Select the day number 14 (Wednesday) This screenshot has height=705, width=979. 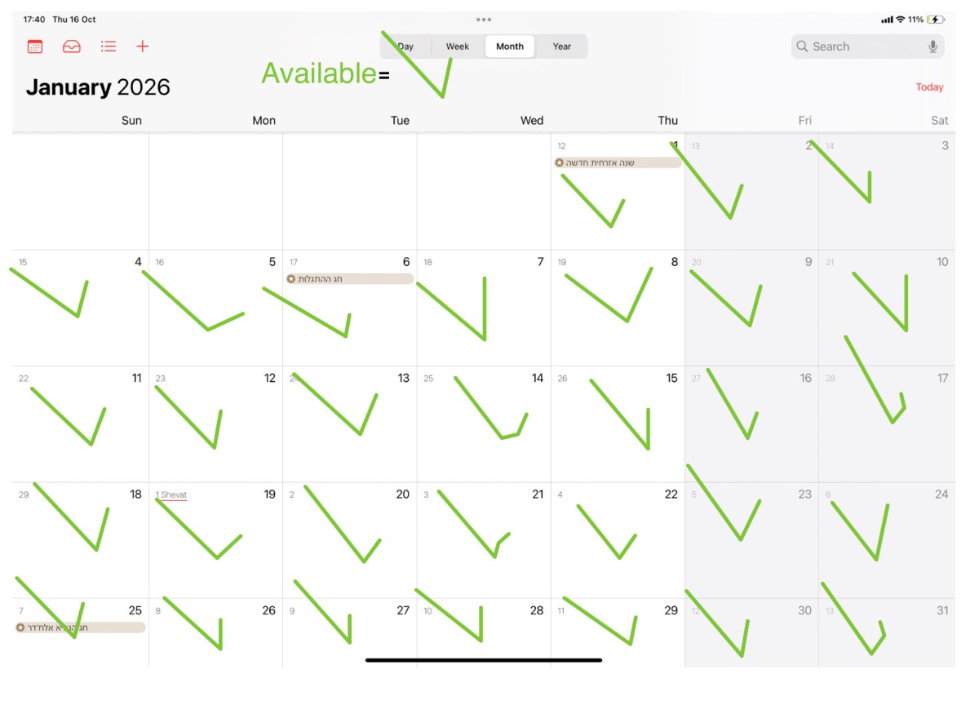[x=538, y=379]
